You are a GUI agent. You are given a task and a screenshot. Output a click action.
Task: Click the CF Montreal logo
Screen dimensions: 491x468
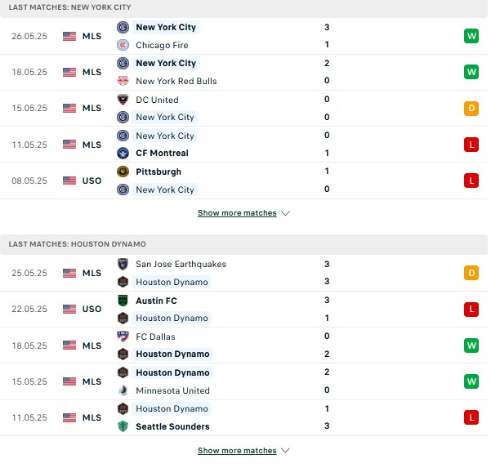tap(123, 153)
